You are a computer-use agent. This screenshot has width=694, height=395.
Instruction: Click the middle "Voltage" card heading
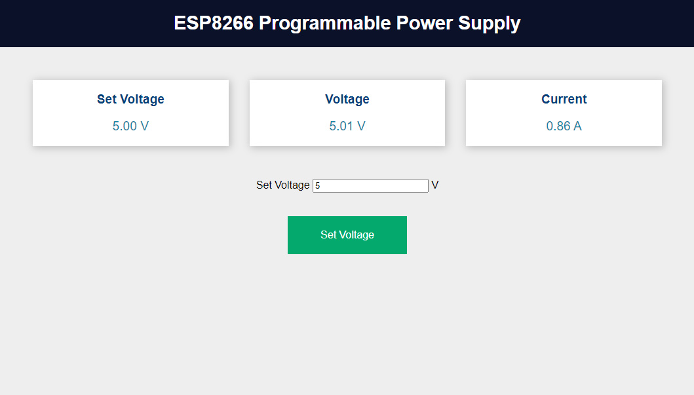coord(347,100)
